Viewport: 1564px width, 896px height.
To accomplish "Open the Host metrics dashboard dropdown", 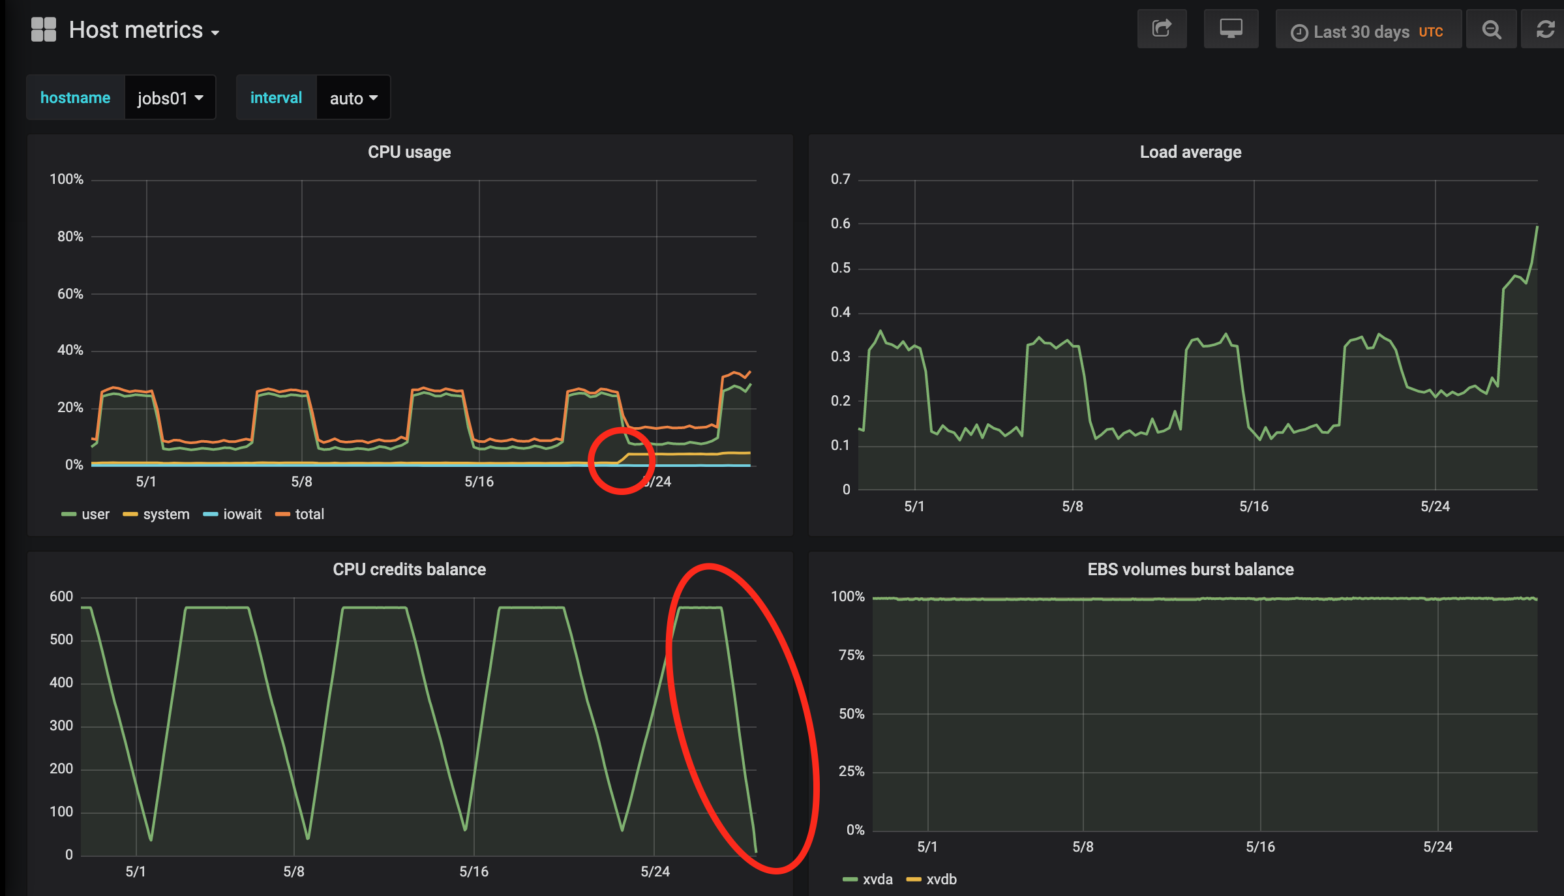I will coord(144,30).
